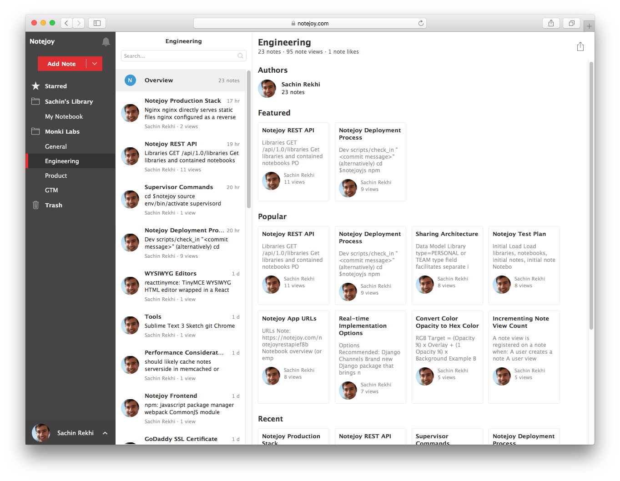620x481 pixels.
Task: Open Sachin's Library folder
Action: [69, 101]
